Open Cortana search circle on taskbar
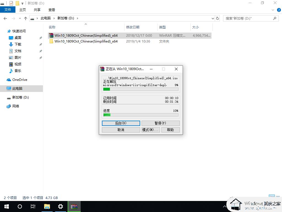The image size is (282, 212). (20, 206)
